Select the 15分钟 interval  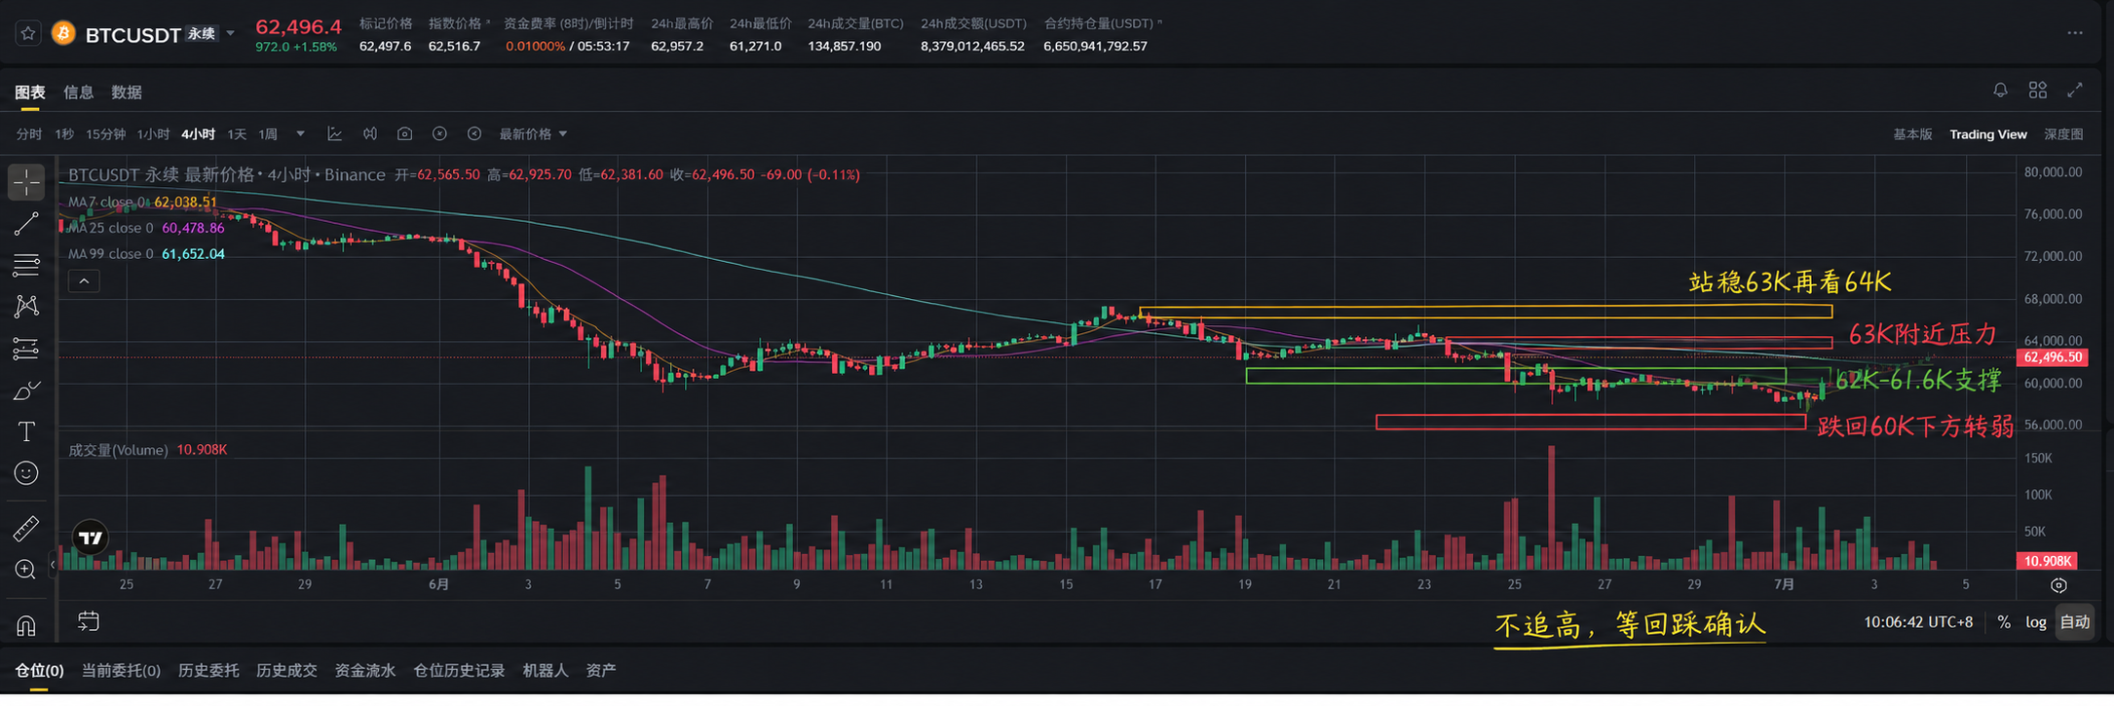(x=105, y=134)
